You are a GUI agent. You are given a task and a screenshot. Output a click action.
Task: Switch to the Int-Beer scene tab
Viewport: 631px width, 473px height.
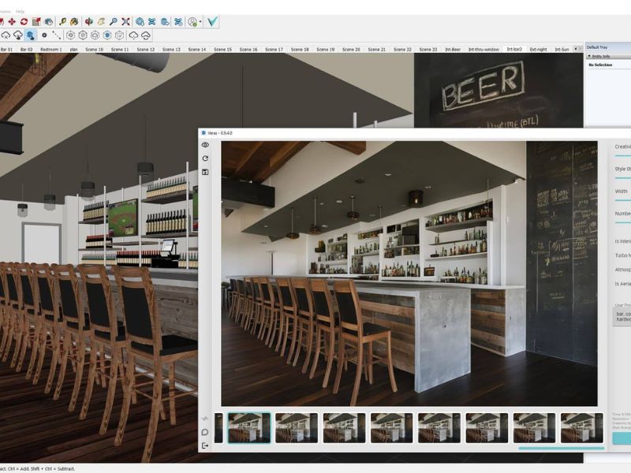coord(453,50)
